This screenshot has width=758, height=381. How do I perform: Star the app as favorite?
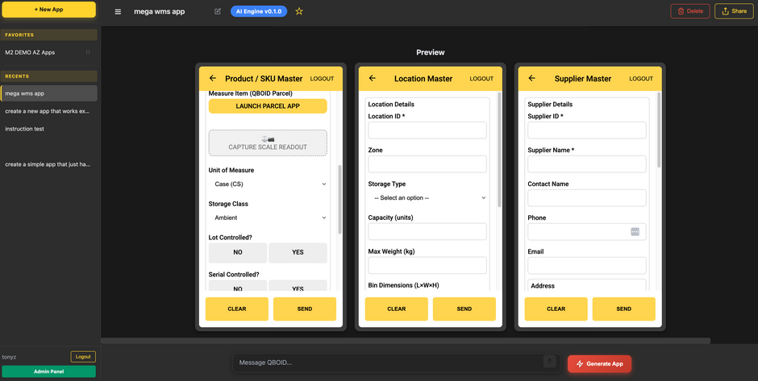pyautogui.click(x=299, y=11)
